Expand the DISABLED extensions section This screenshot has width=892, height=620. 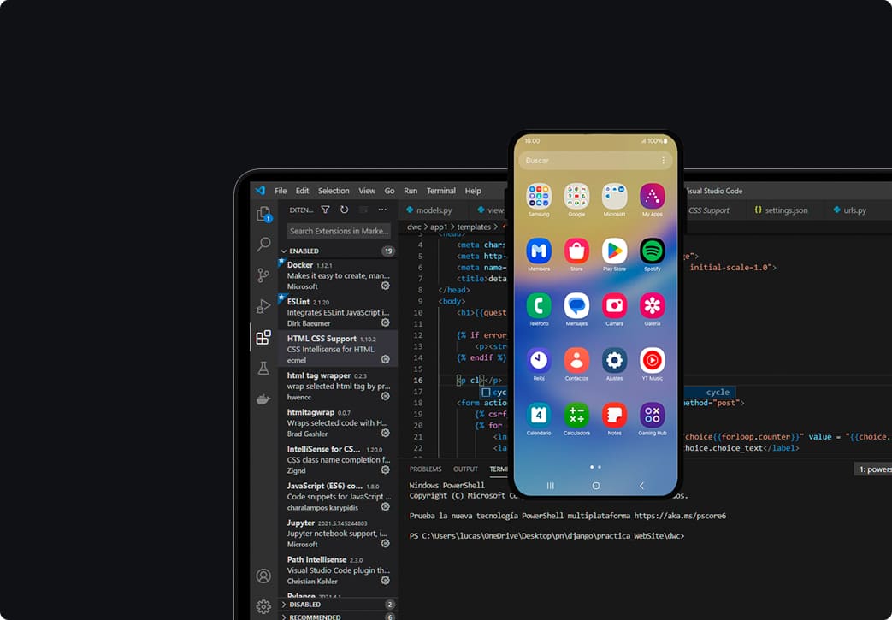pyautogui.click(x=285, y=605)
